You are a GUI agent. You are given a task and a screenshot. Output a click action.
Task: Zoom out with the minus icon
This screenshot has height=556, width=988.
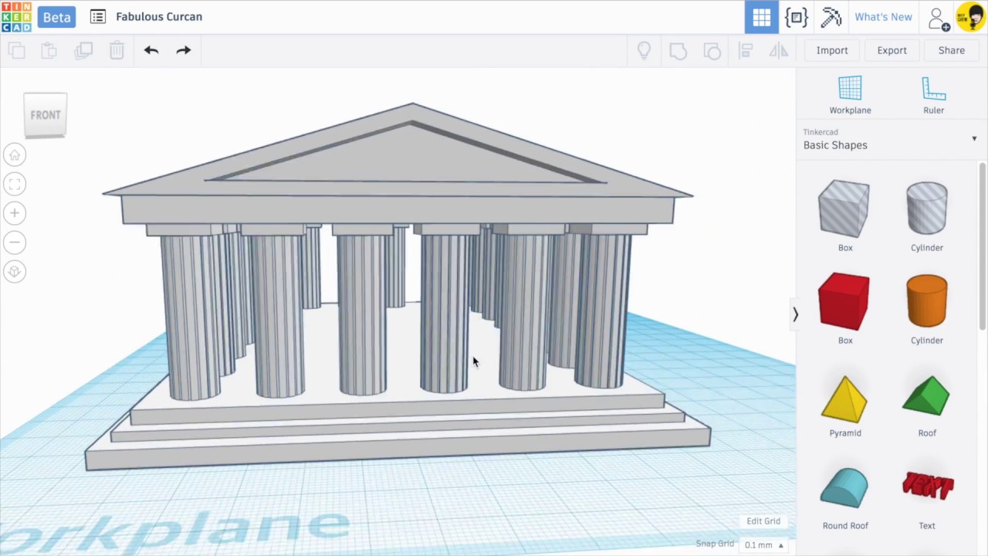click(15, 242)
